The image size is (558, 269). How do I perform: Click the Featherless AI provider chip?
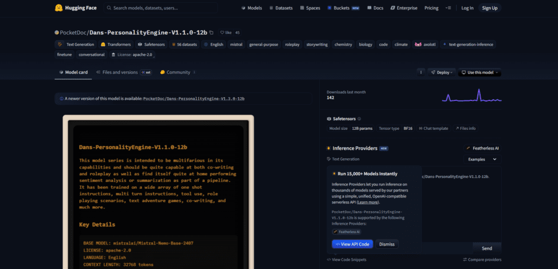point(483,148)
